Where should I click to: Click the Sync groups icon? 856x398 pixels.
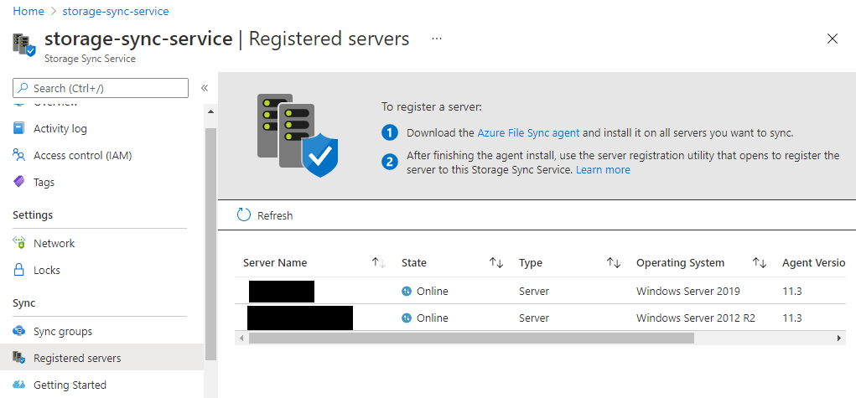point(19,332)
